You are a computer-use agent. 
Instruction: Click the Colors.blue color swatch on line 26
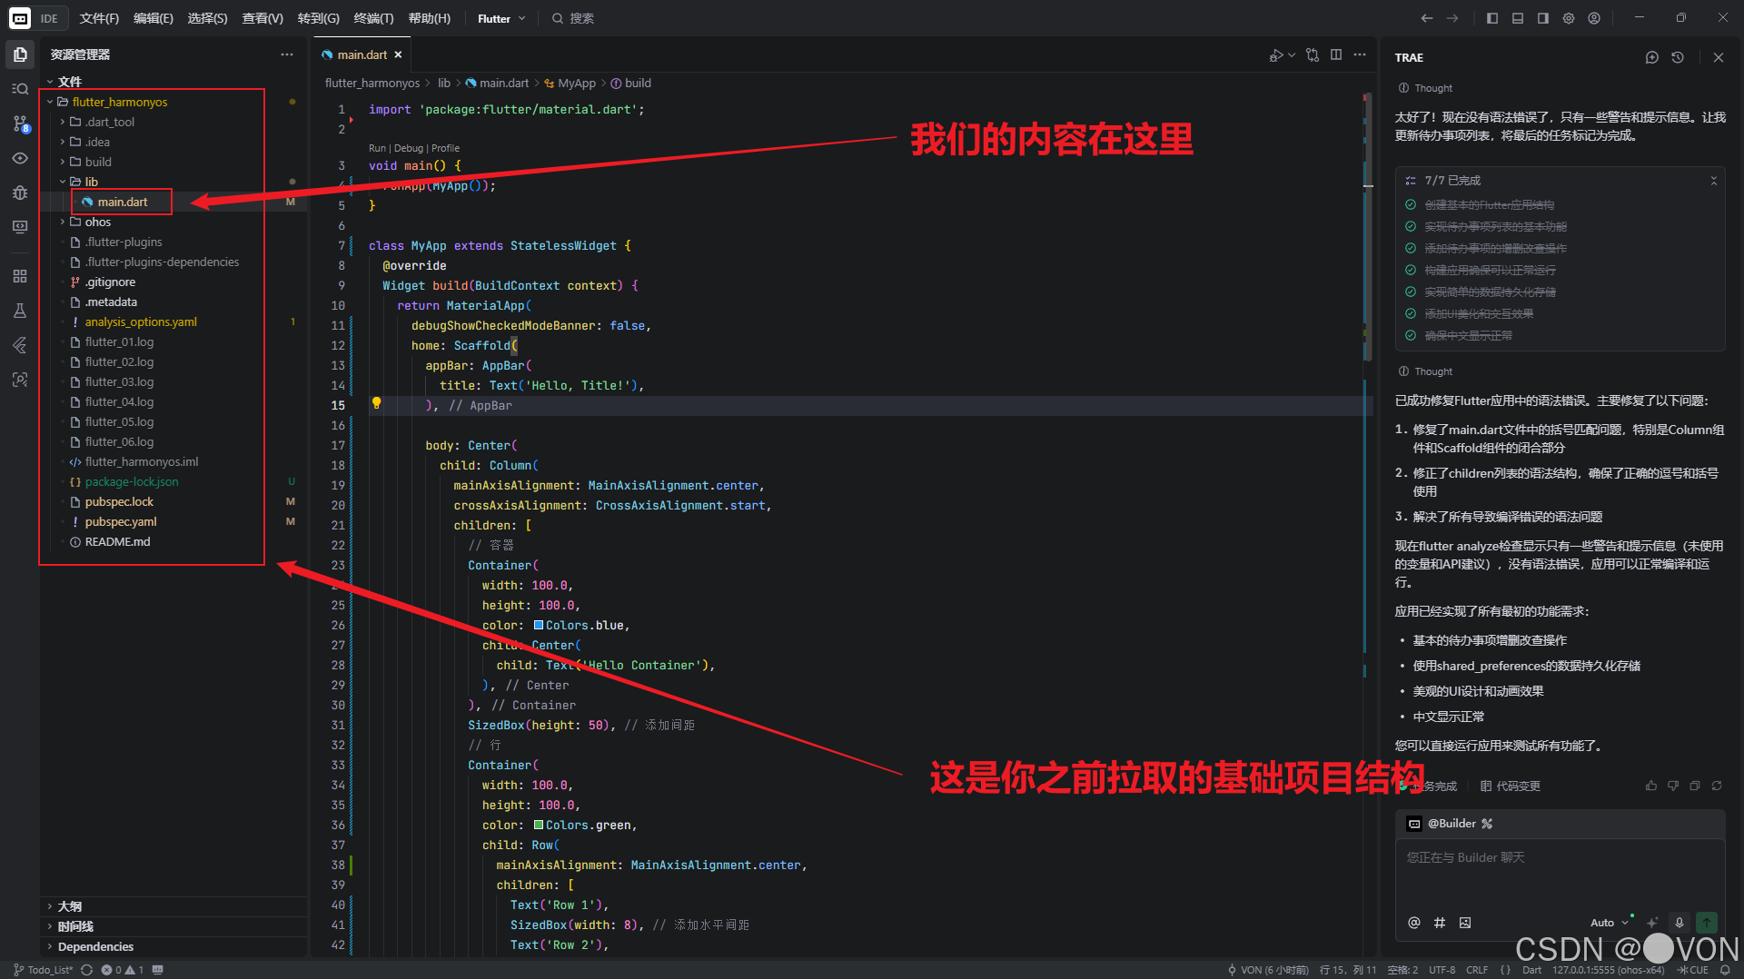539,625
